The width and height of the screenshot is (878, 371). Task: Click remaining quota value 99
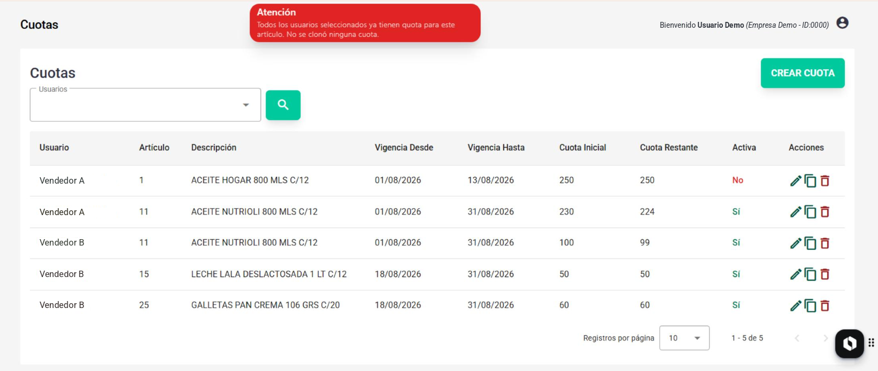(645, 243)
